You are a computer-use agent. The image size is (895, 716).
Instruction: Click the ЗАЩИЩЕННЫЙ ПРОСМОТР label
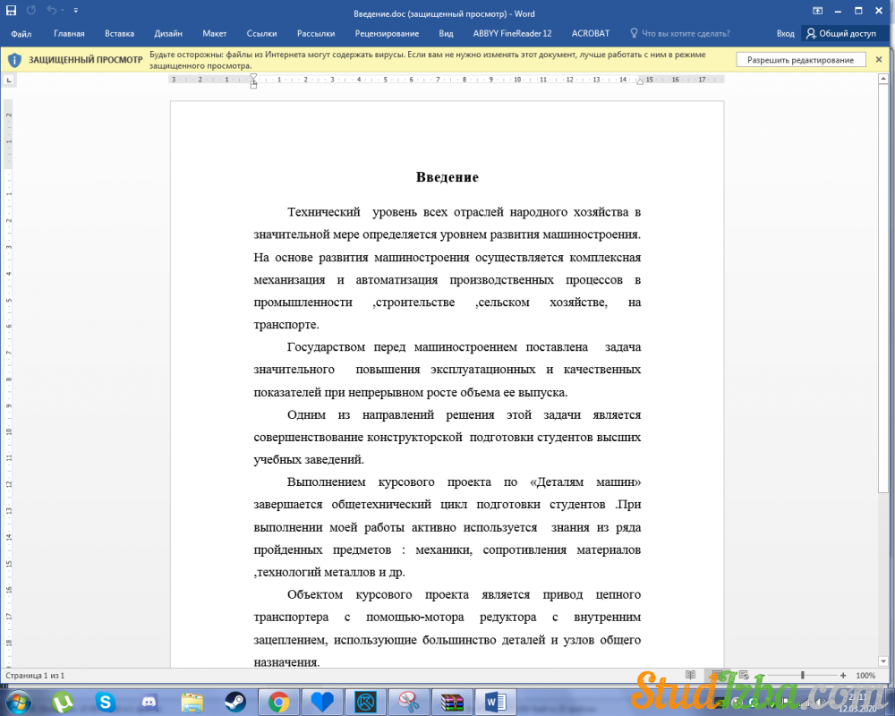click(x=86, y=60)
